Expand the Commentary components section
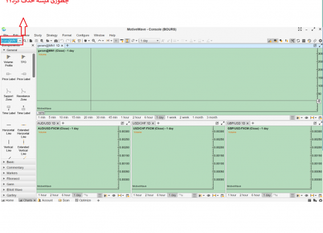 click(18, 168)
